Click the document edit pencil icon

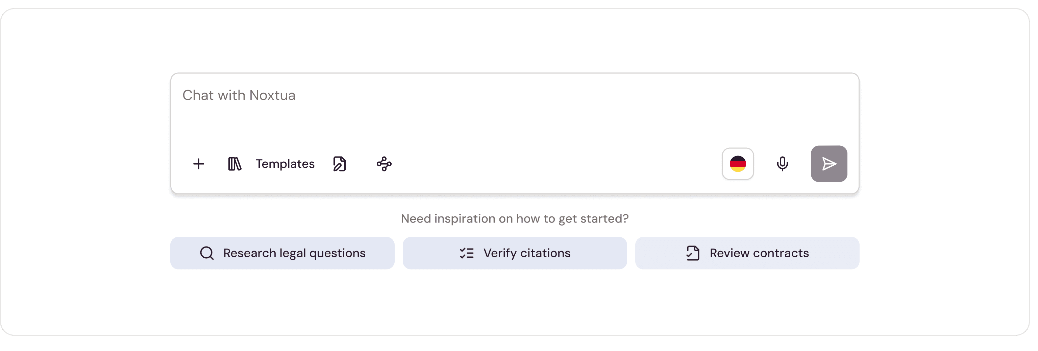pyautogui.click(x=340, y=164)
